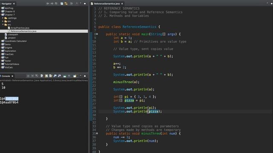Toggle Link with Editor in Navigator
273x153 pixels.
coord(66,4)
